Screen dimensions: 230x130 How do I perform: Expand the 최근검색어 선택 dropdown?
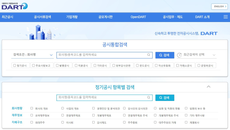(197, 55)
